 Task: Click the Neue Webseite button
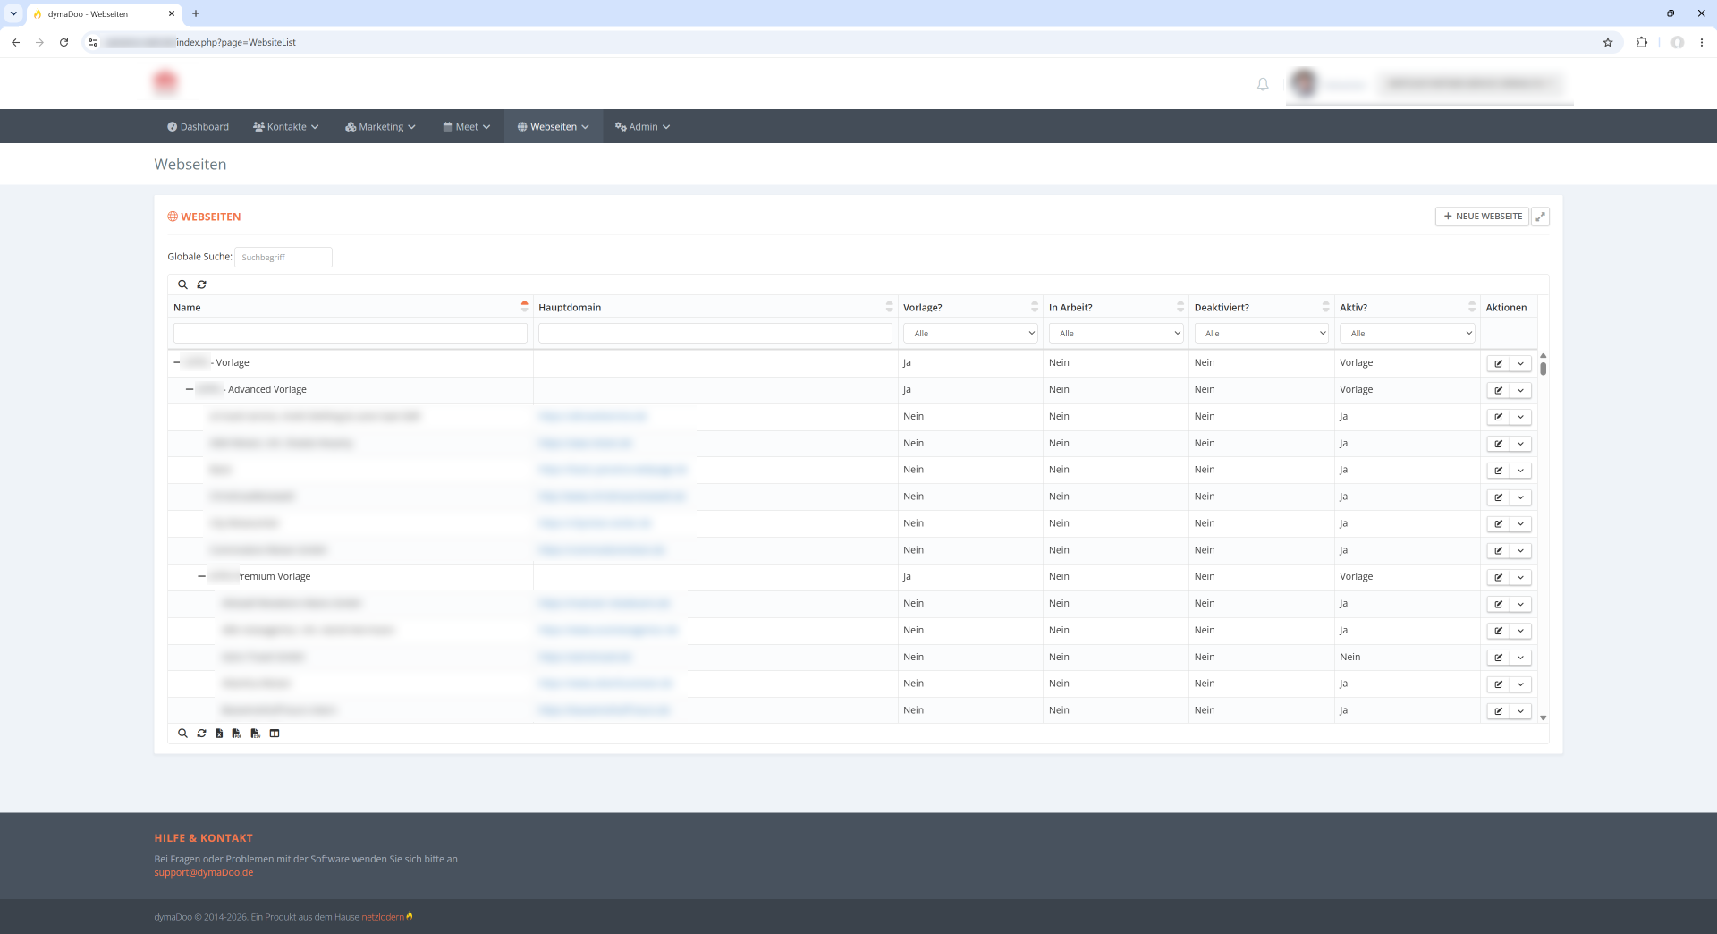coord(1482,217)
